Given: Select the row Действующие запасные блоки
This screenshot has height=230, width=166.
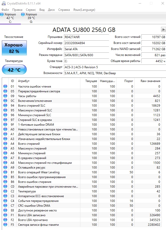Looking at the screenshot, I should (x=82, y=134).
